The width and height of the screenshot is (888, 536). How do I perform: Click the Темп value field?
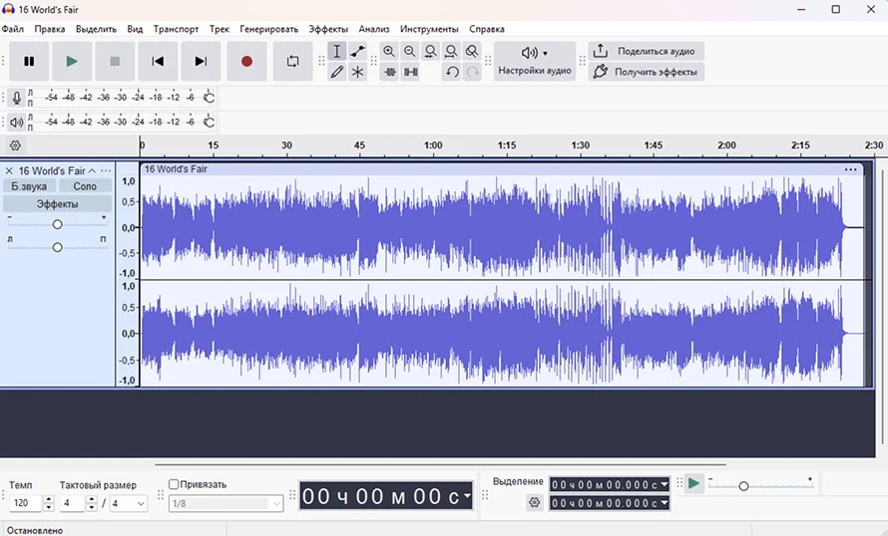point(26,503)
